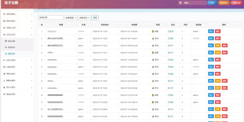Click expiry "2026-07-10 13:50:09" in row 1
Screen dimensions: 244x122
tap(129, 31)
